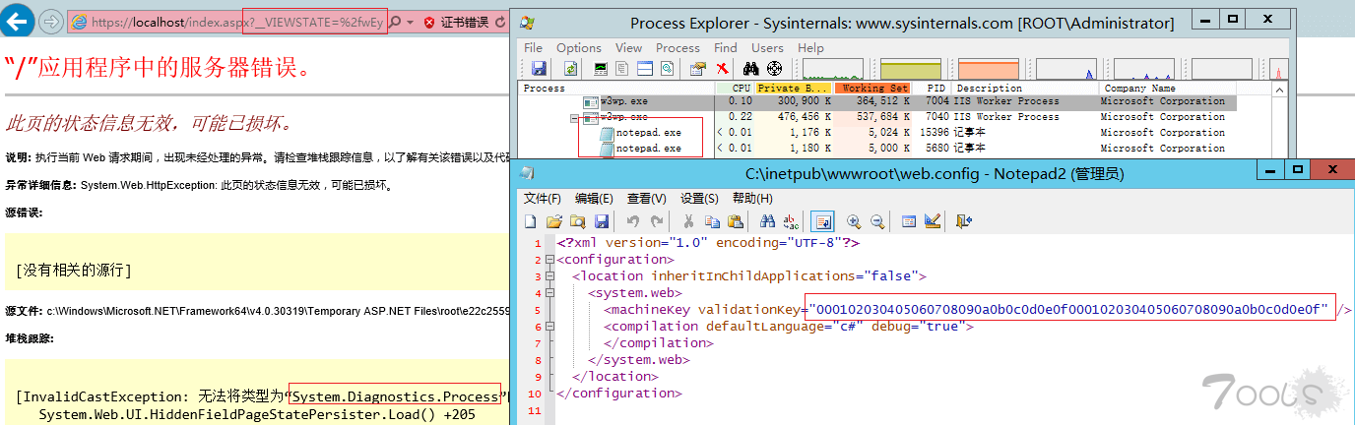1355x425 pixels.
Task: Toggle the process tree view icon in Process Explorer
Action: (621, 68)
